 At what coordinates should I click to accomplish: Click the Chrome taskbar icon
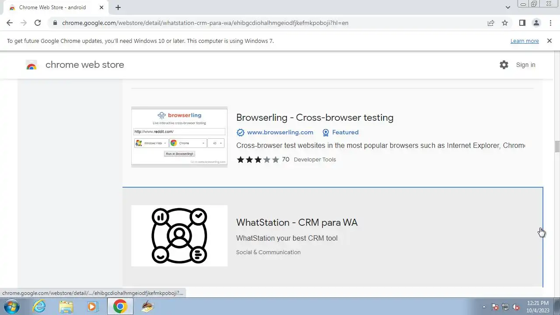click(120, 306)
